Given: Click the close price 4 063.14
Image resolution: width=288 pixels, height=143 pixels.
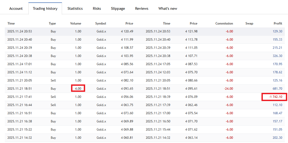Looking at the screenshot, I should point(191,138).
